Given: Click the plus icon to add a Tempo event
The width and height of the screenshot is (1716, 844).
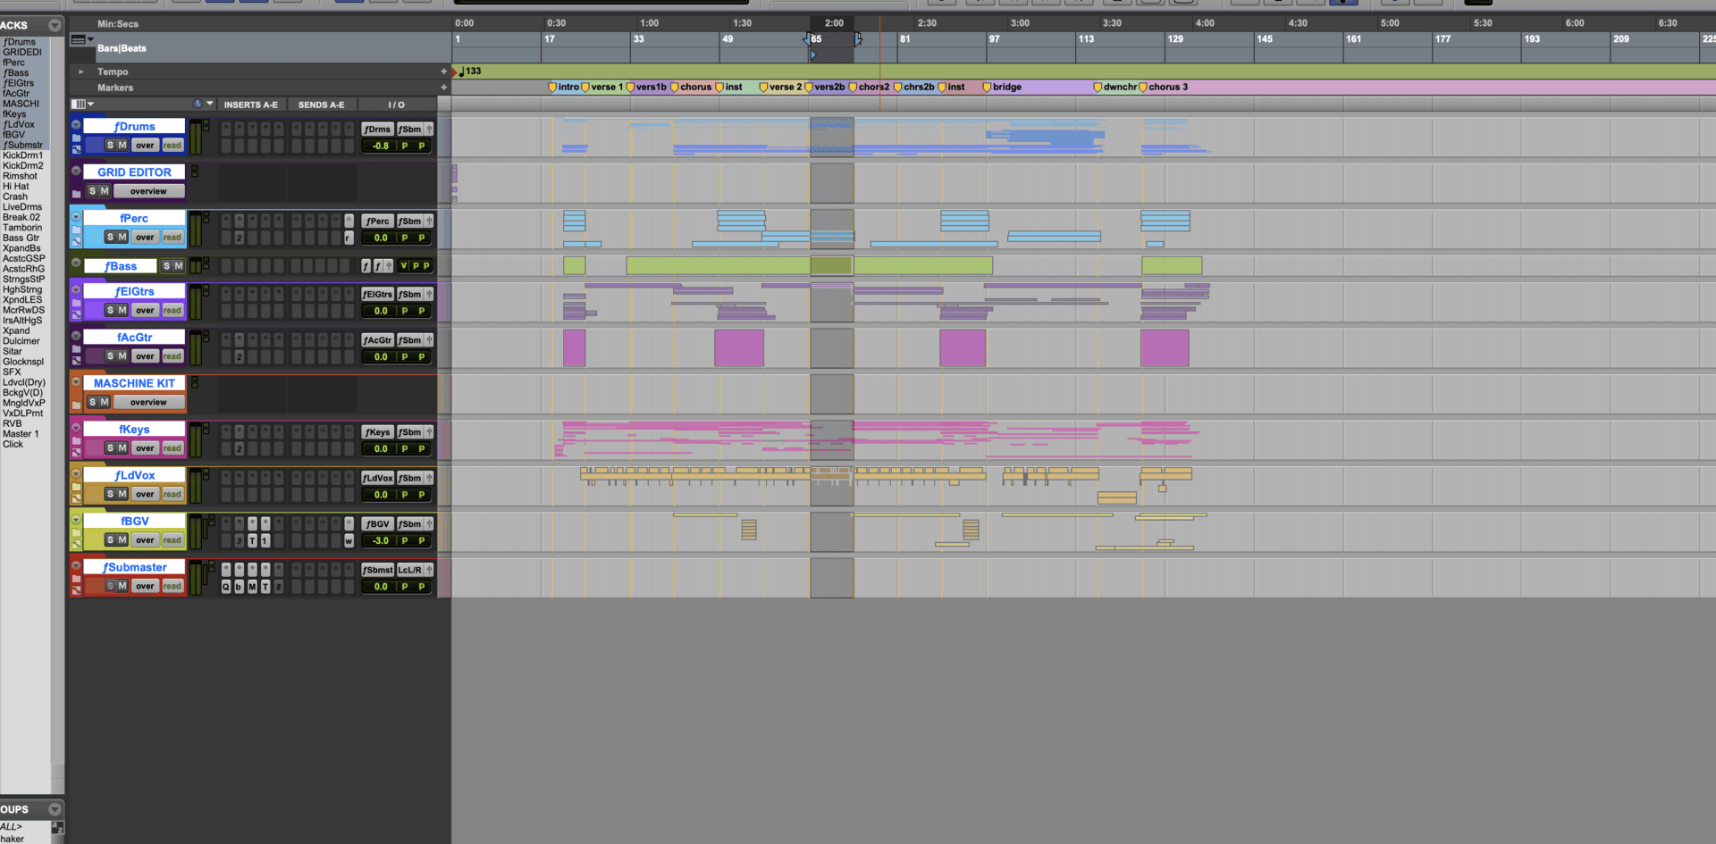Looking at the screenshot, I should 444,71.
